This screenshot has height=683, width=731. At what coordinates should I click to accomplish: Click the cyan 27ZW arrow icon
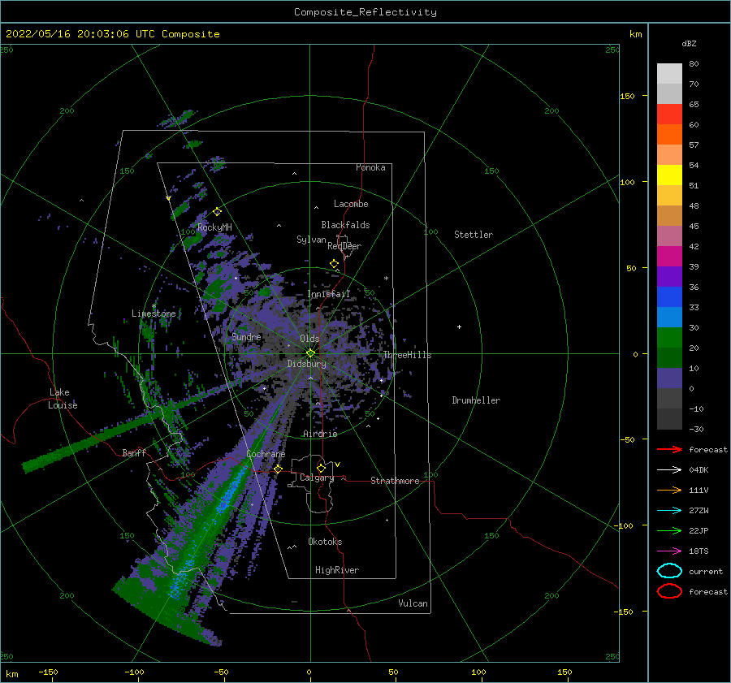pos(669,511)
